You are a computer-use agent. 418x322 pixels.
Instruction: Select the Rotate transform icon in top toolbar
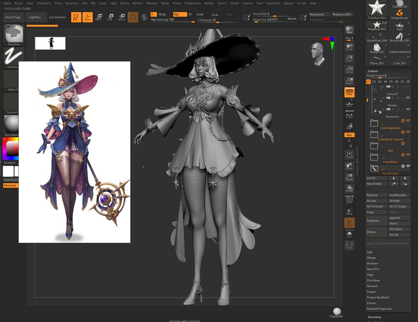click(x=122, y=17)
